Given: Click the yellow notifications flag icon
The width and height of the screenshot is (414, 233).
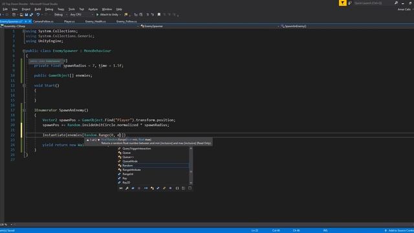Looking at the screenshot, I should click(x=342, y=3).
